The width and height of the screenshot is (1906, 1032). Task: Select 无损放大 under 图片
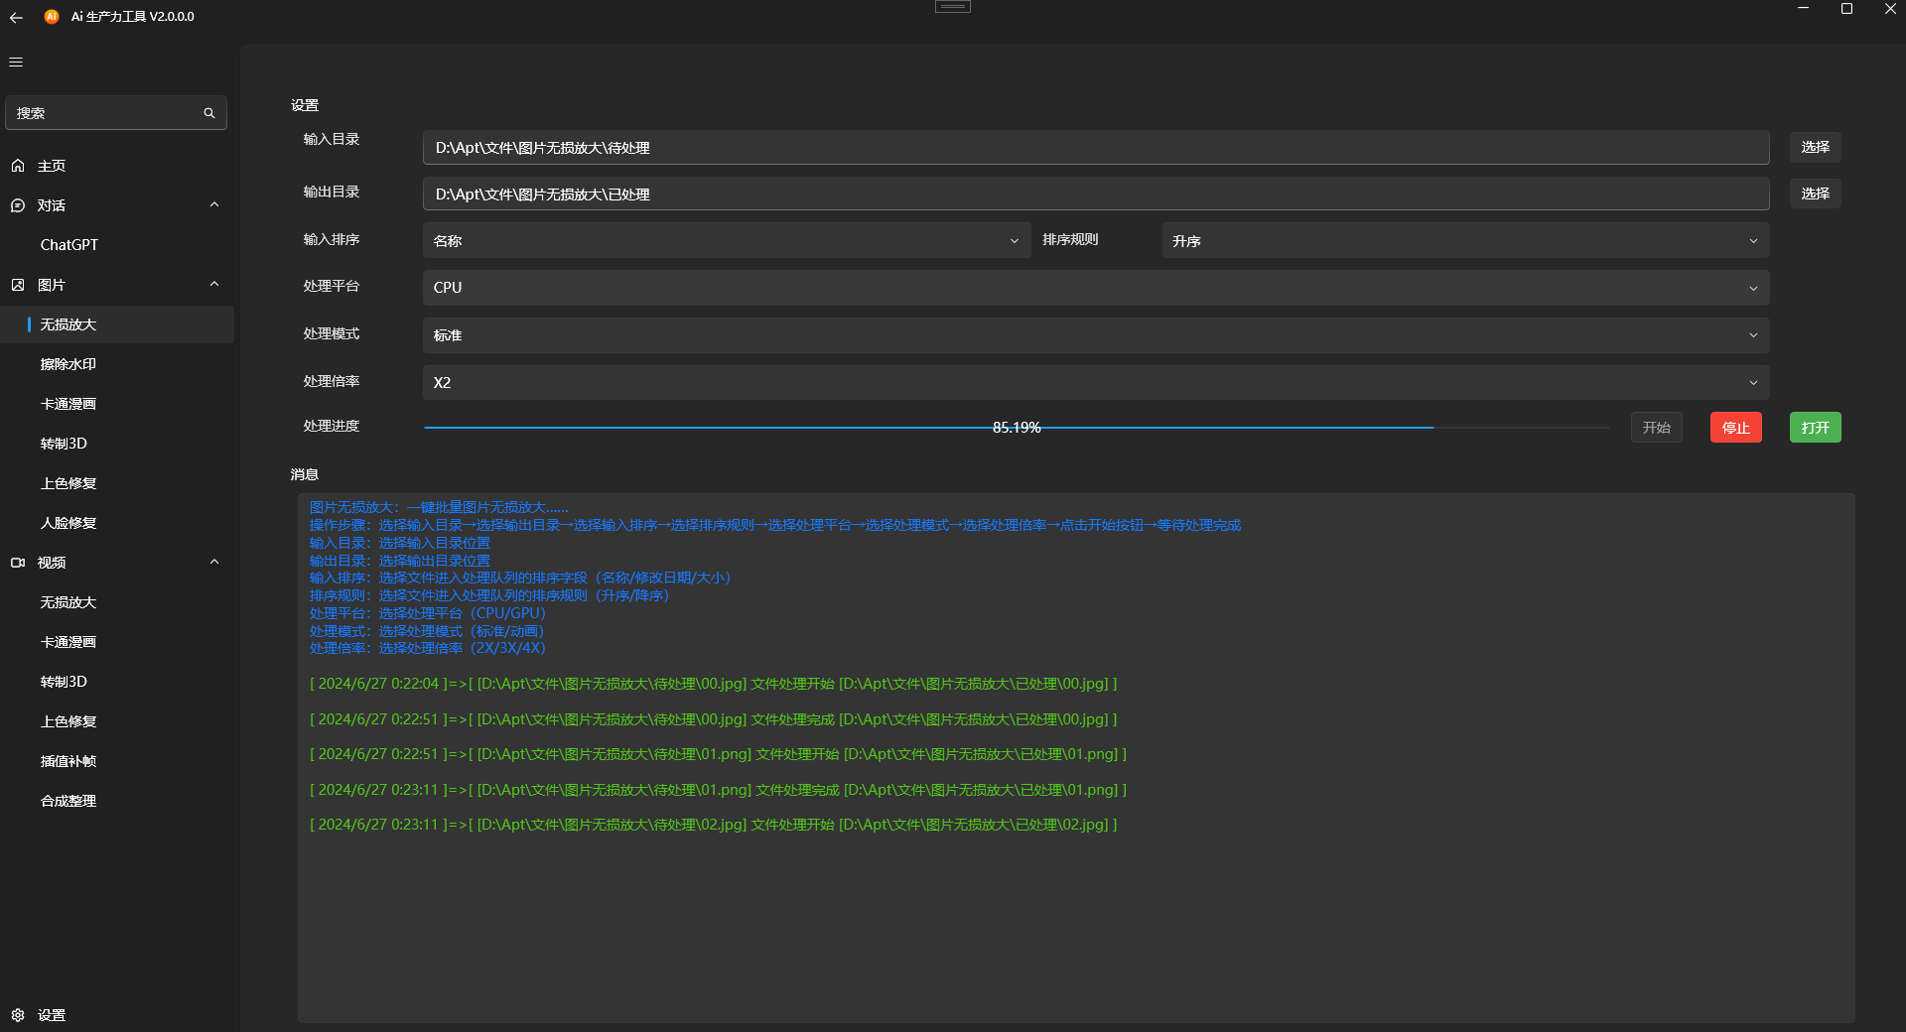tap(117, 324)
